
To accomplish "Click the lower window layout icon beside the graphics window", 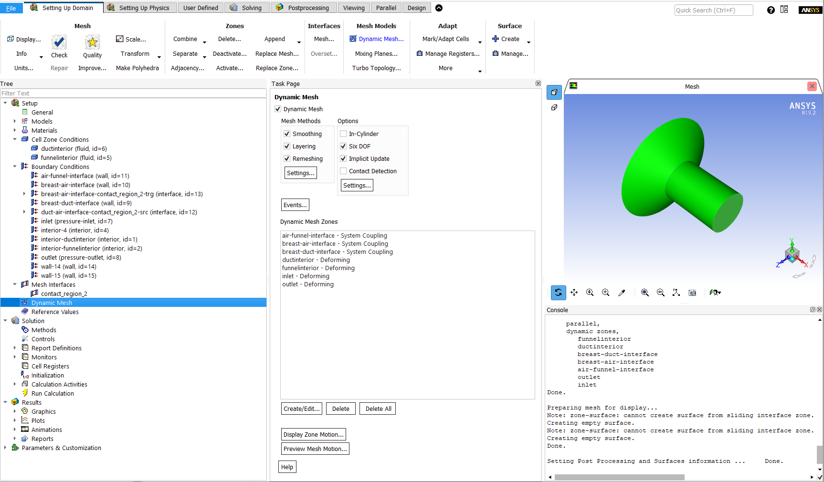I will click(x=554, y=108).
